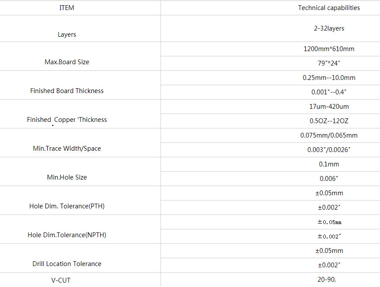Select the Min.Hole Size label

[x=66, y=177]
